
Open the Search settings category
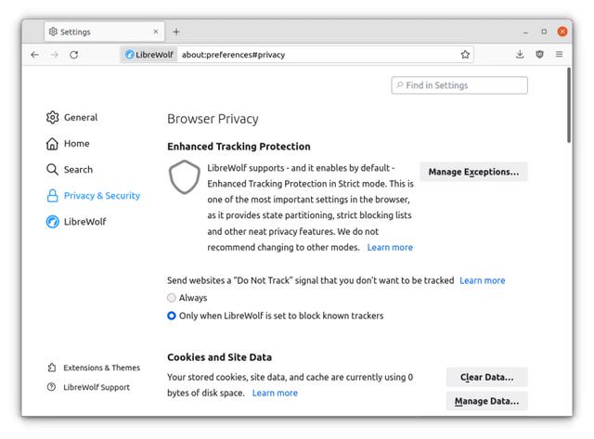[70, 169]
